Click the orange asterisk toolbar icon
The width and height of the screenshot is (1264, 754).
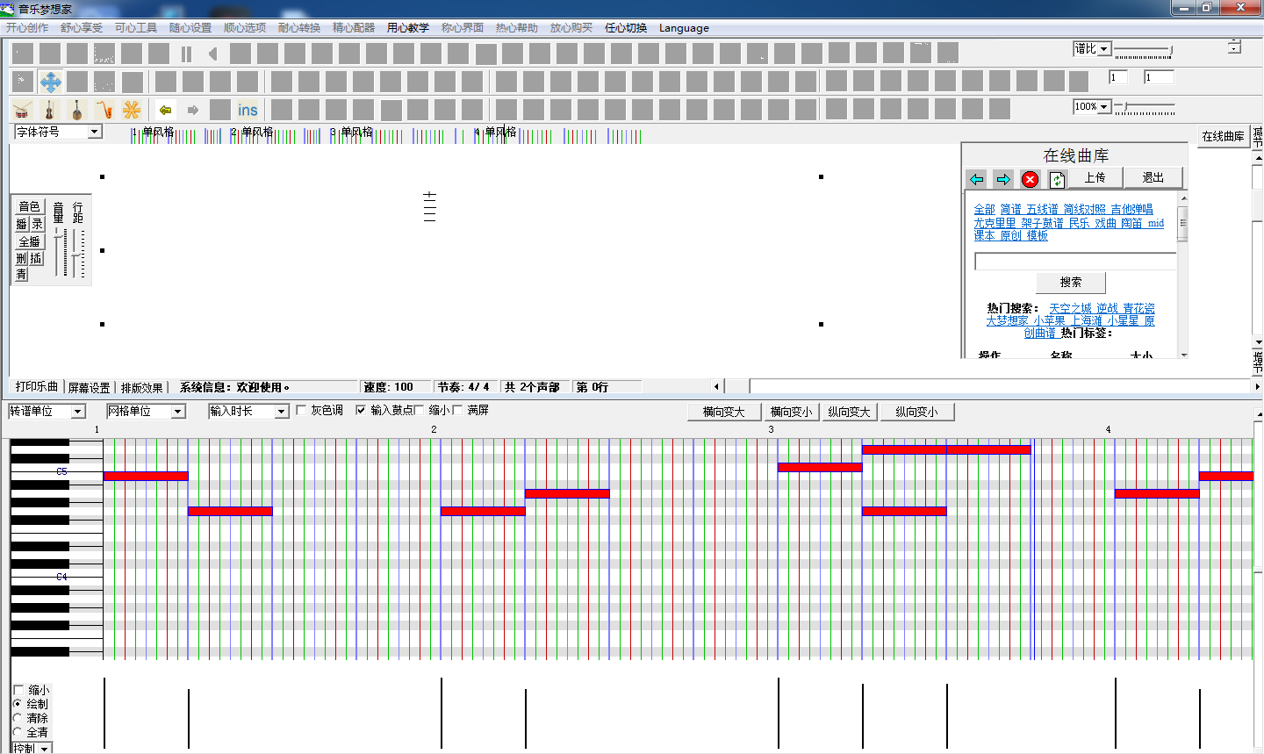point(132,110)
